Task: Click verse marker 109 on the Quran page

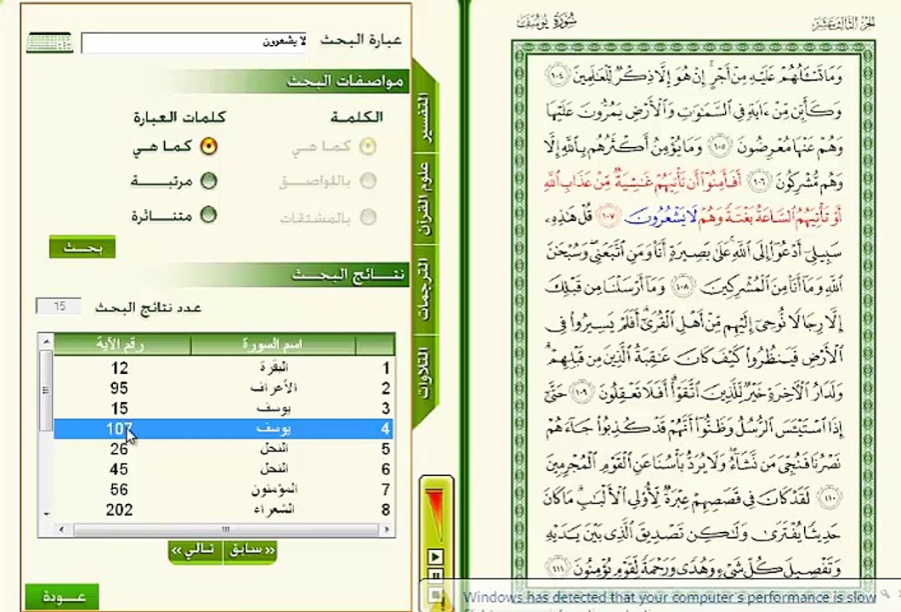Action: point(581,392)
